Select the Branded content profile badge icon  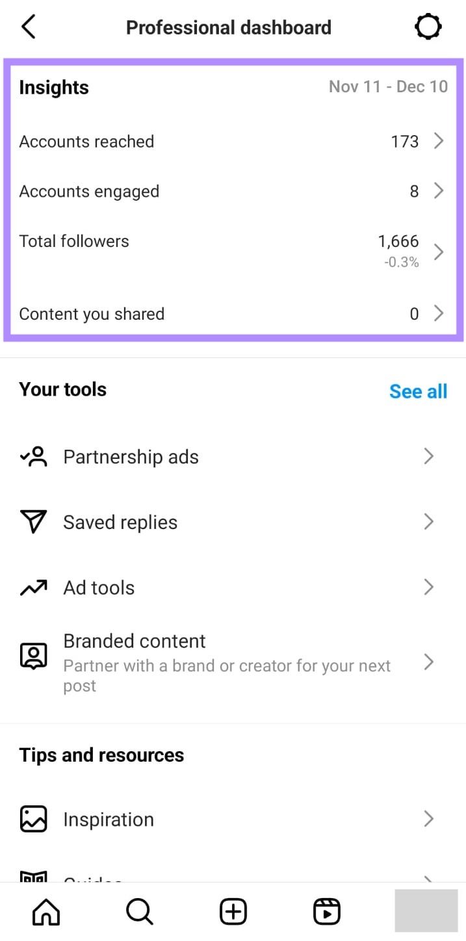tap(34, 654)
